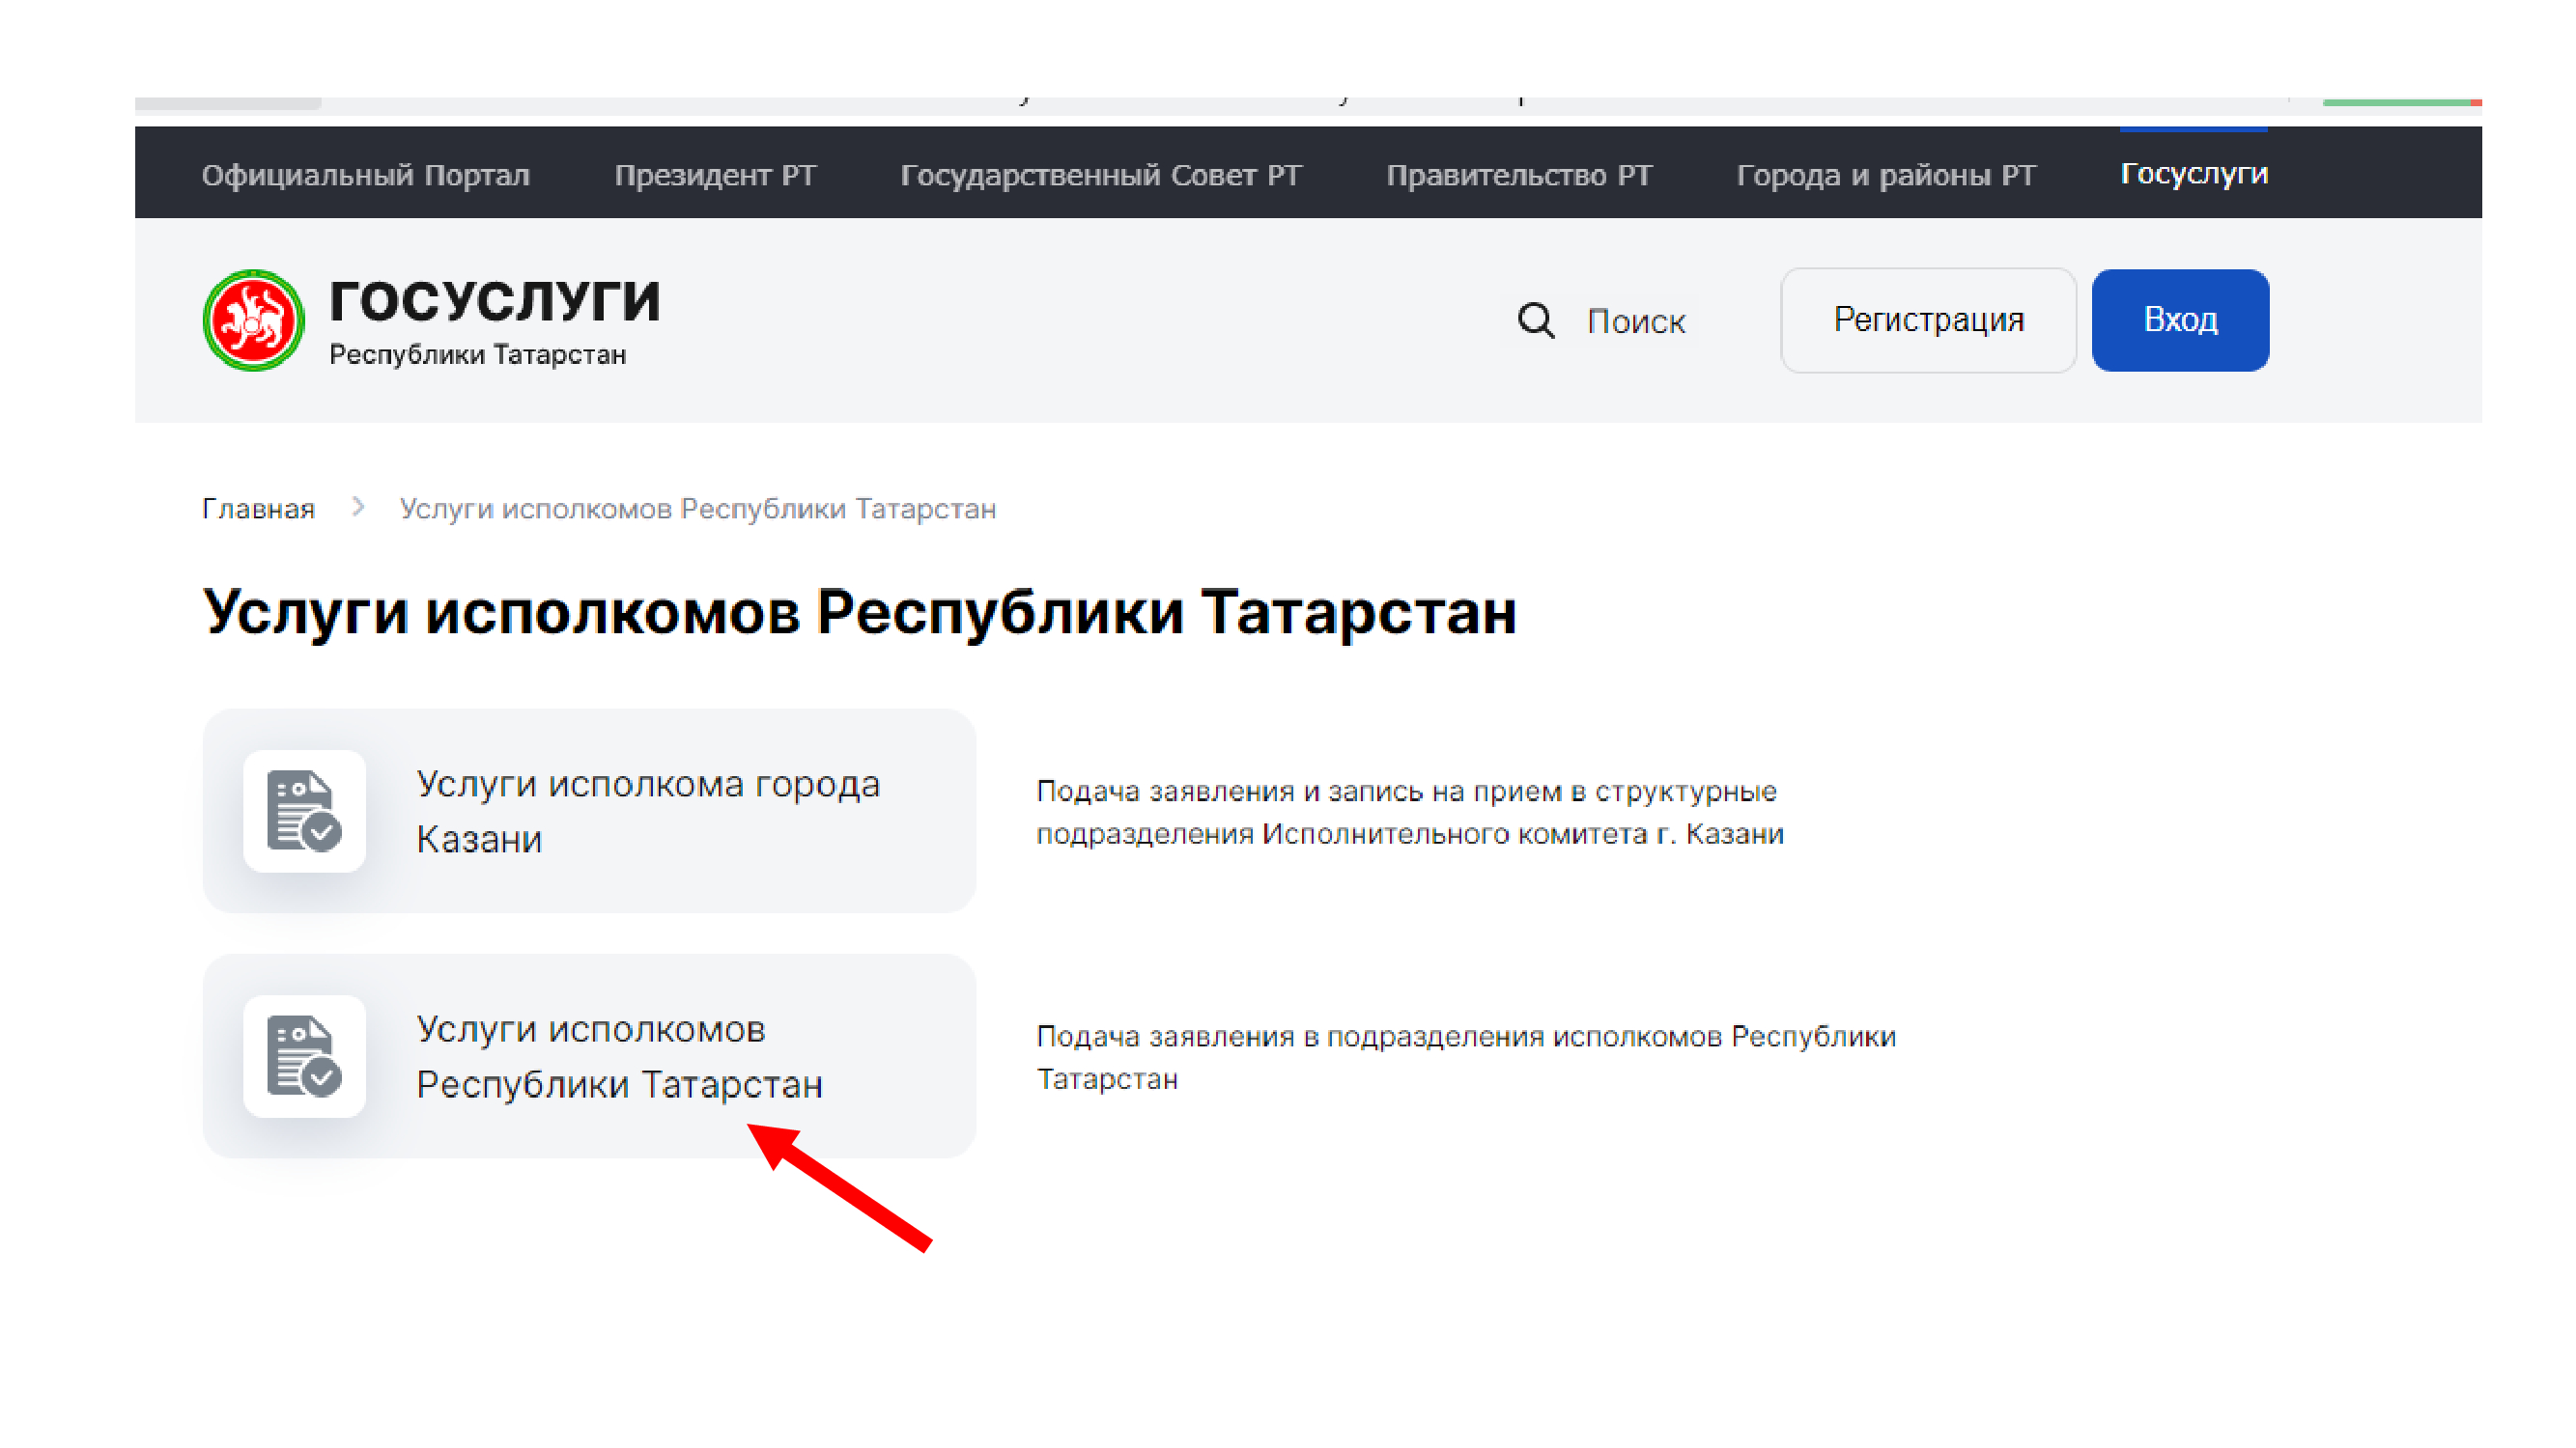Click the Tatarstan coat of arms logo

[x=253, y=320]
